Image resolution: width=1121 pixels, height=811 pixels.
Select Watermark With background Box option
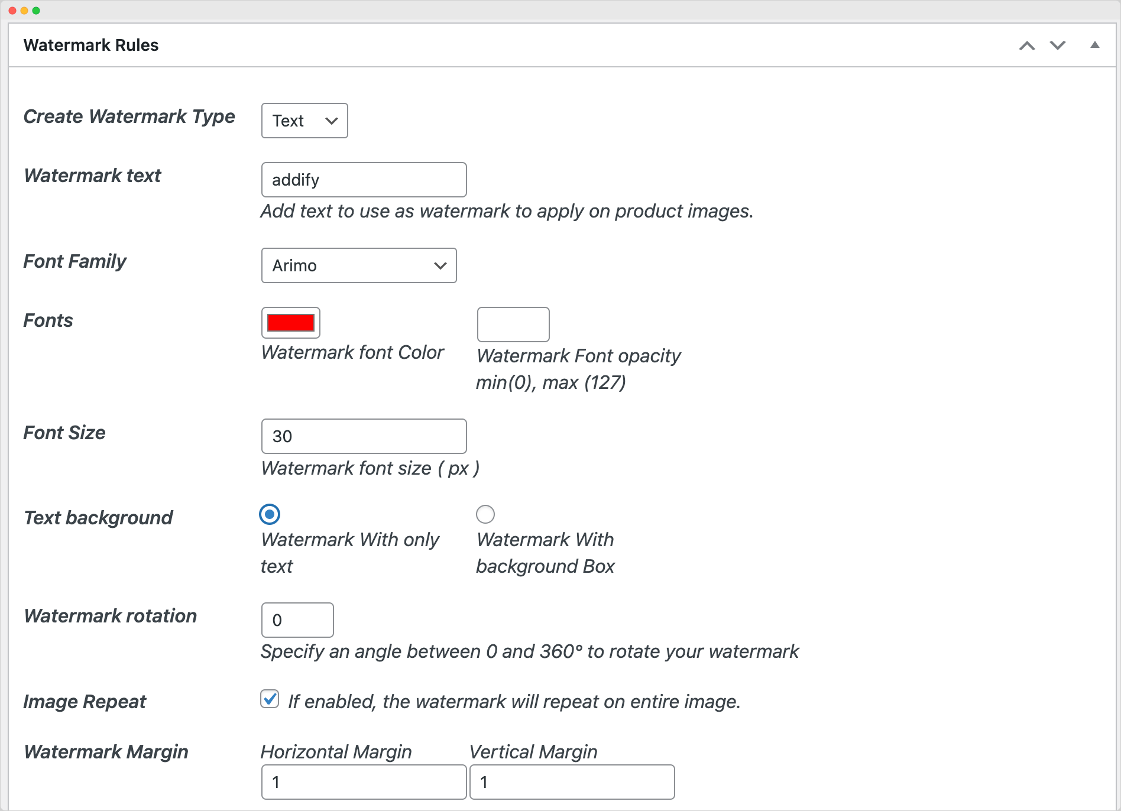[x=485, y=514]
